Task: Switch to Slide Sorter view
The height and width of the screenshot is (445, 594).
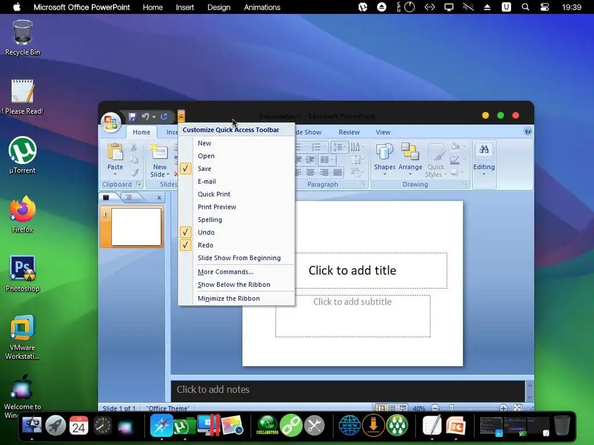Action: click(x=392, y=408)
